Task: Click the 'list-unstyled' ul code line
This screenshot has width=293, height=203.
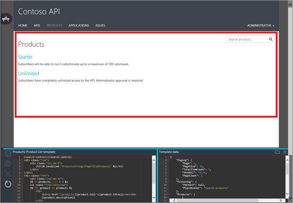Action: (49, 185)
